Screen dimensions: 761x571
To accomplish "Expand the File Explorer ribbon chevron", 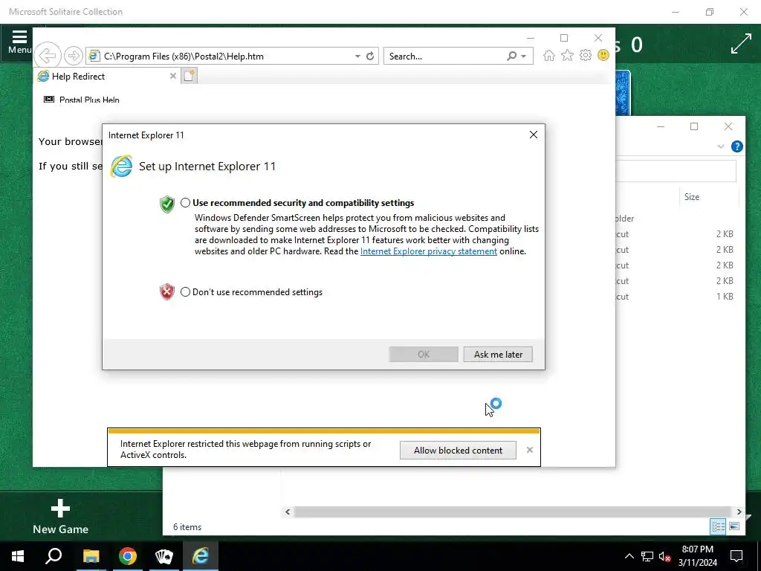I will (721, 146).
